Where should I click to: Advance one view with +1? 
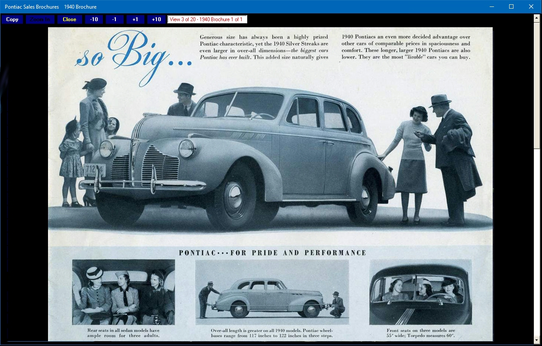click(135, 19)
